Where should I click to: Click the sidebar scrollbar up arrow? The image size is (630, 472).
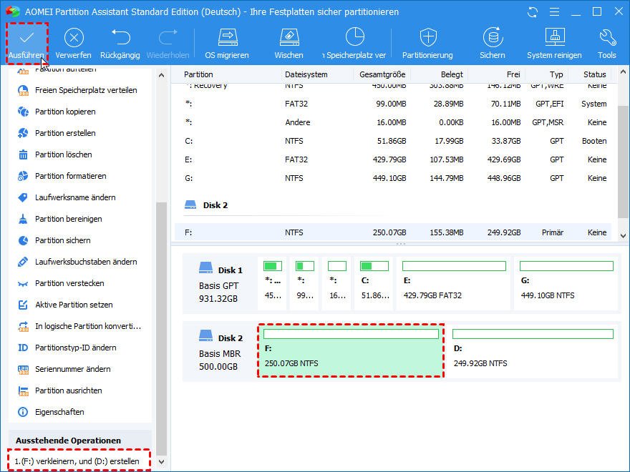(162, 75)
